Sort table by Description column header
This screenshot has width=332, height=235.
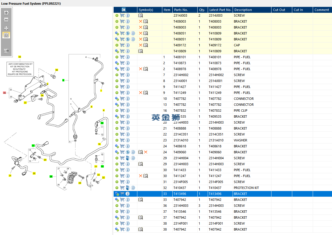(243, 10)
